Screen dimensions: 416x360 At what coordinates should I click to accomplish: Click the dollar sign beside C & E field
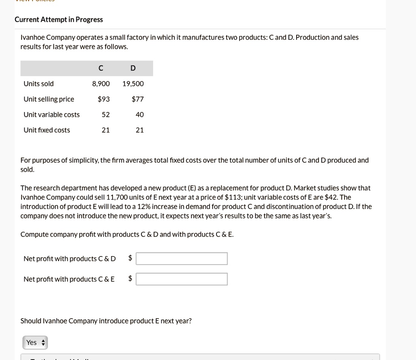pyautogui.click(x=130, y=278)
